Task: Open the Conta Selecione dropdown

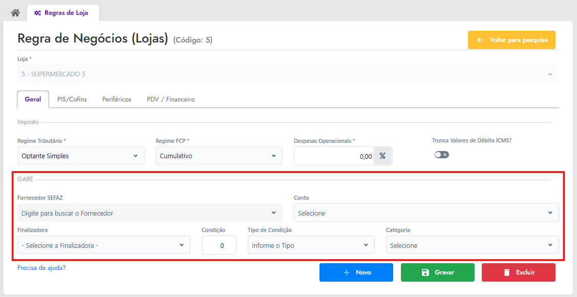Action: [x=426, y=213]
